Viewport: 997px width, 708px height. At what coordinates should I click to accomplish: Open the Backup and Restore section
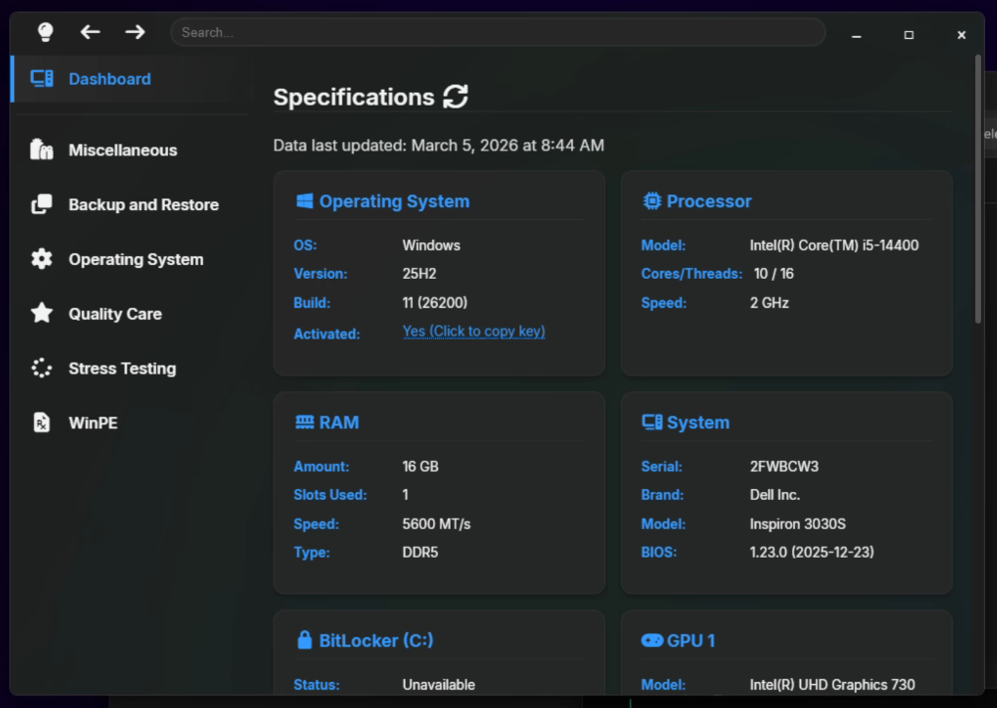click(143, 204)
